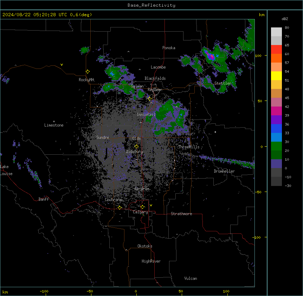Click the Airdrie label
This screenshot has width=303, height=296.
(x=142, y=189)
